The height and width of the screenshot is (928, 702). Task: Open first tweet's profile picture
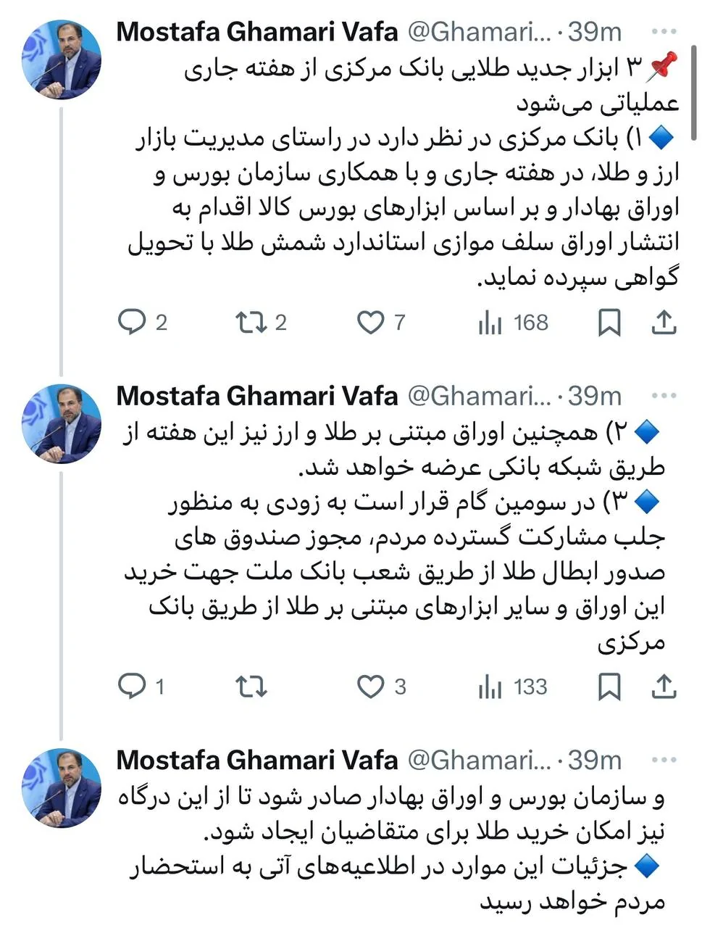62,59
